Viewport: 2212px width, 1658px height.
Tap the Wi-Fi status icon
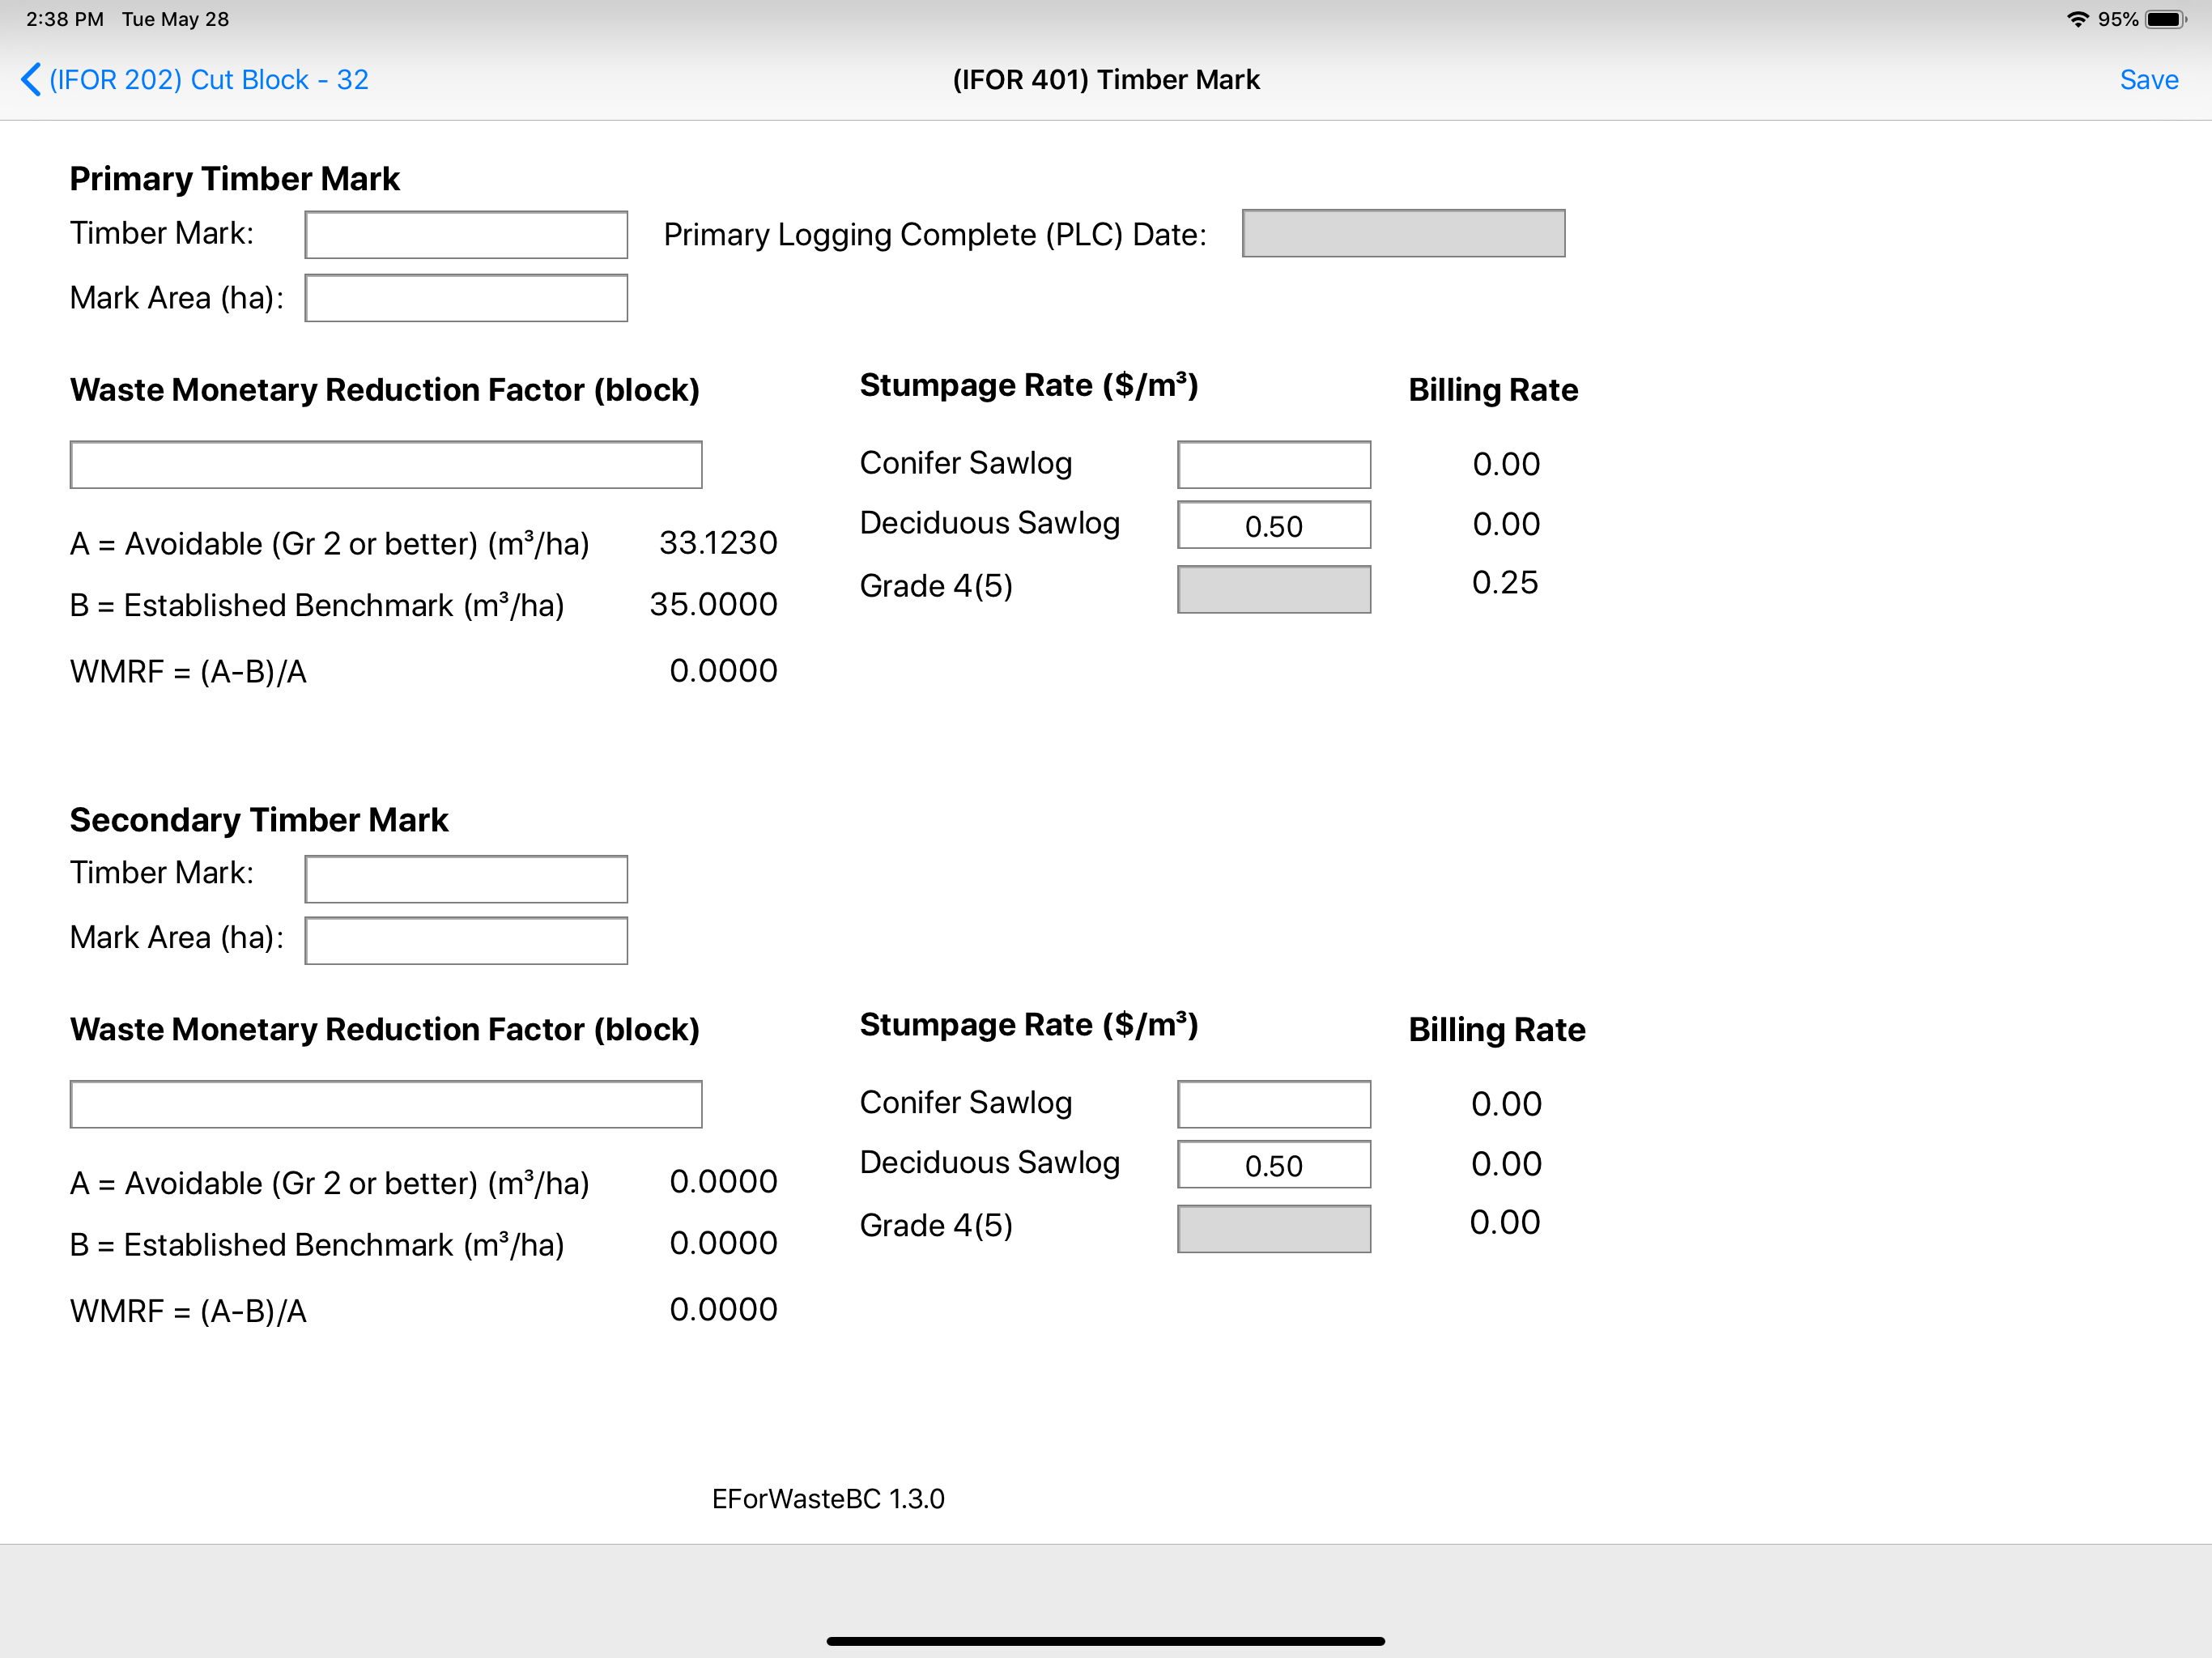coord(2077,19)
